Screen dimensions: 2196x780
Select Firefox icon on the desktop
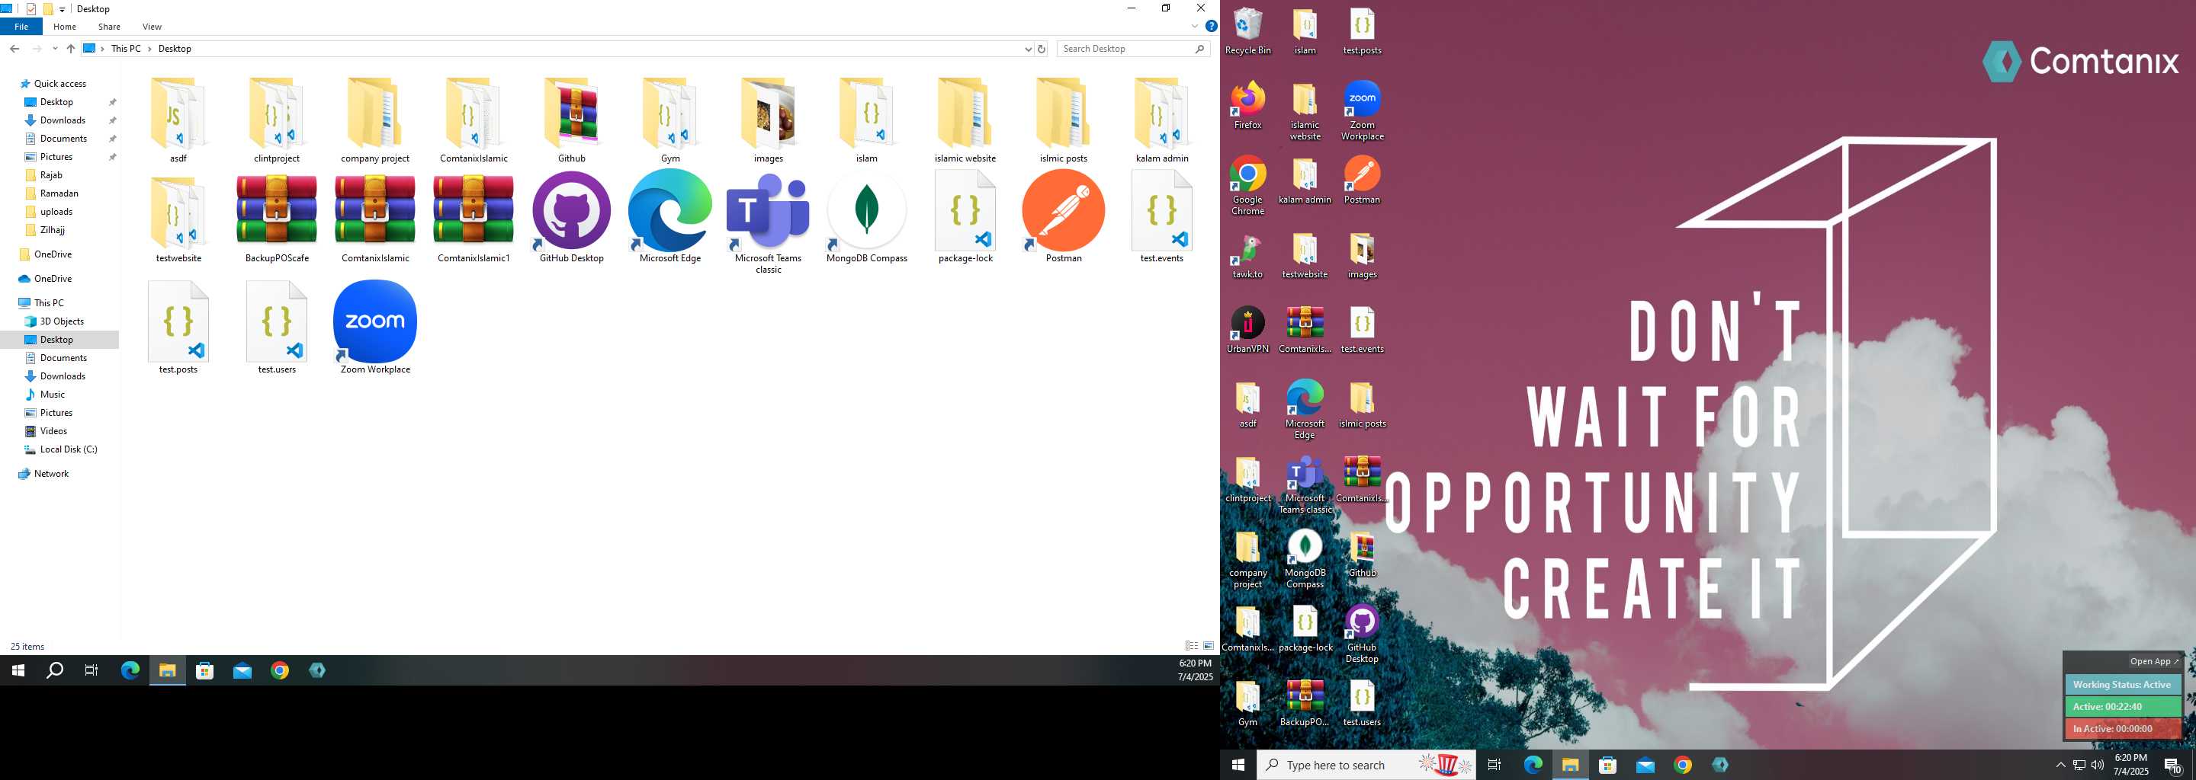click(1247, 106)
